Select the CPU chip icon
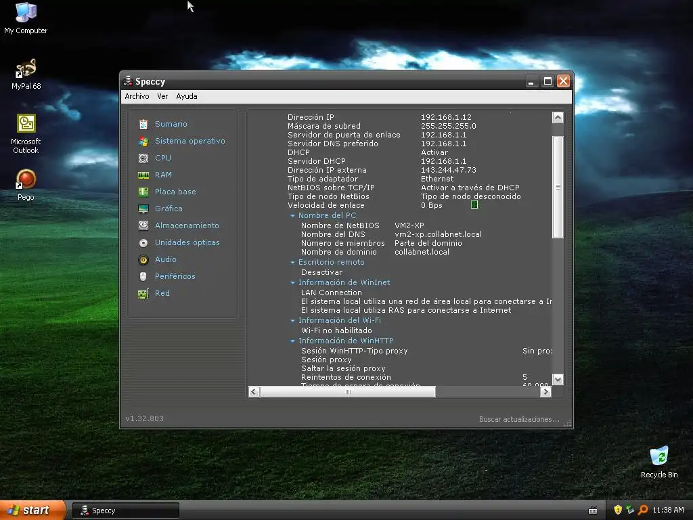The height and width of the screenshot is (520, 693). [143, 158]
